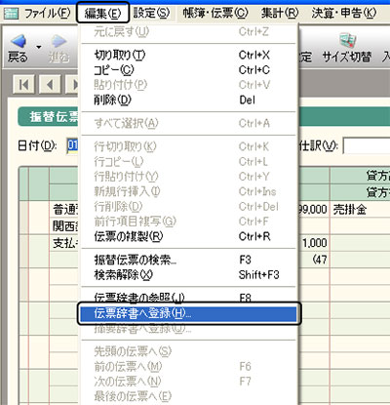
Task: Go to previous record navigation button
Action: coord(50,85)
